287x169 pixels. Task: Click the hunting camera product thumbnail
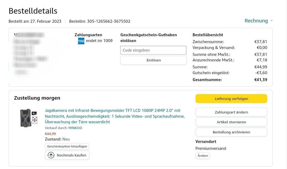tap(29, 118)
